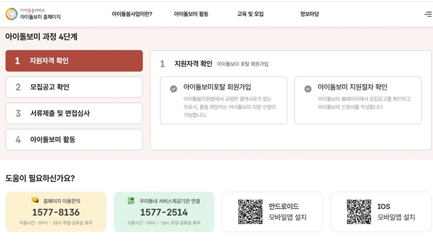433x242 pixels.
Task: Click the 아이돌봄서비스 smiley logo icon
Action: (x=11, y=14)
